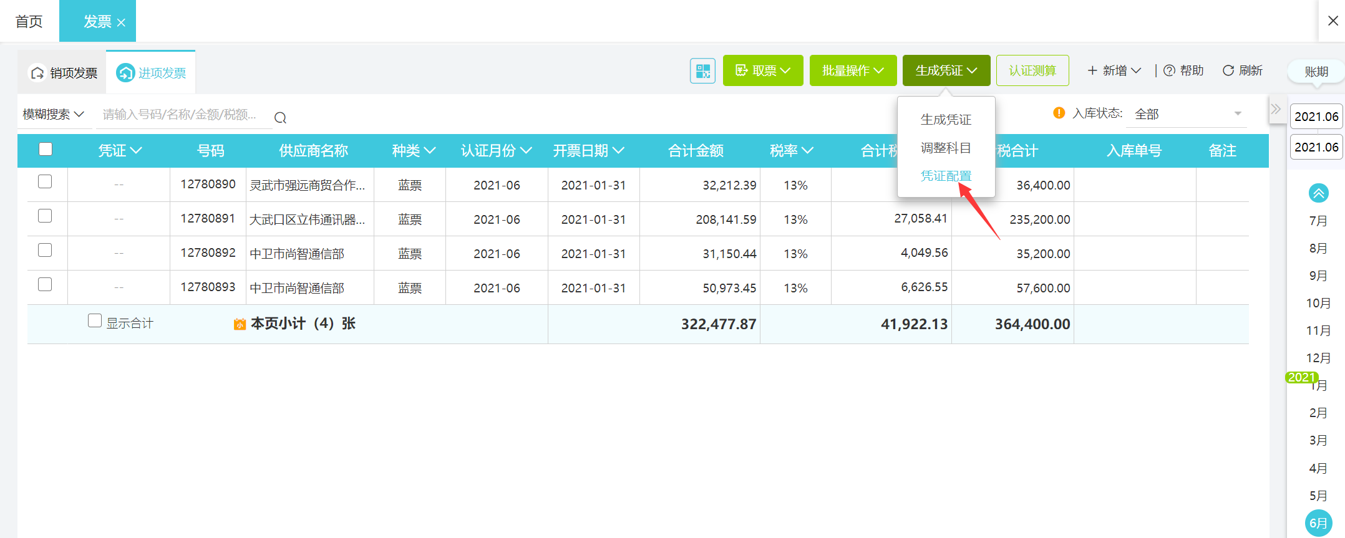
Task: Click the 入库单号 column header
Action: click(1134, 150)
